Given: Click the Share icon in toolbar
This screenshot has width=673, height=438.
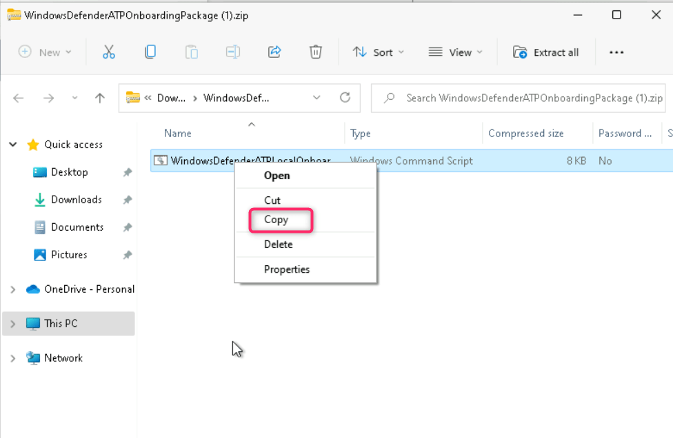Looking at the screenshot, I should tap(274, 52).
